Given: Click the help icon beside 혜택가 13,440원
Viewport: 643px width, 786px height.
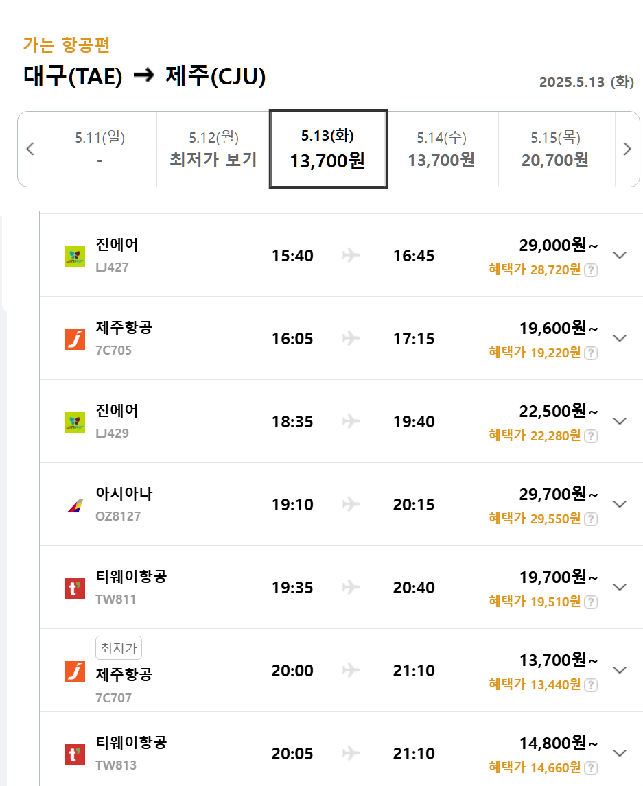Looking at the screenshot, I should coord(590,685).
